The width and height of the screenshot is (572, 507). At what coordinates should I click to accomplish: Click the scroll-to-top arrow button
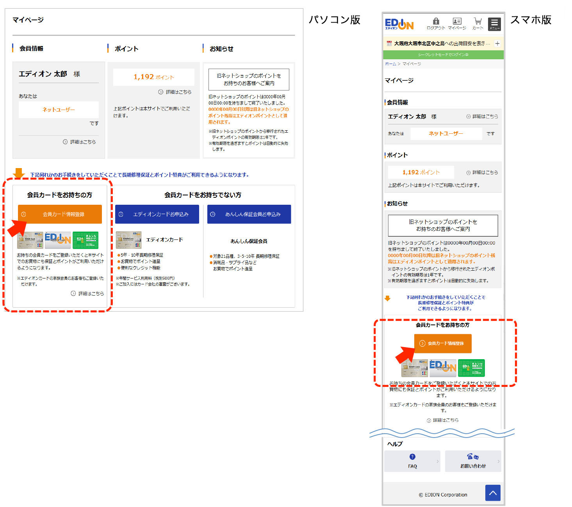click(493, 493)
